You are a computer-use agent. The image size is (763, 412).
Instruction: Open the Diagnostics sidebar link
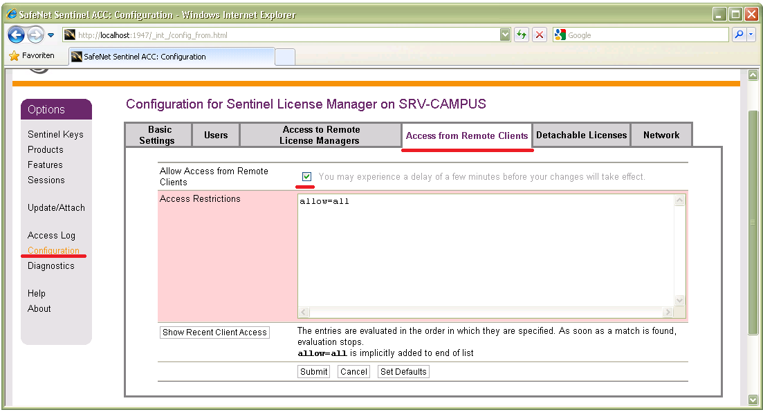tap(51, 265)
